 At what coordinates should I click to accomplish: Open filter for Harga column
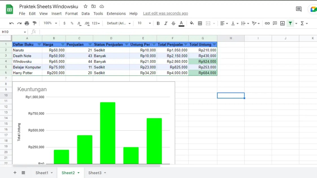click(63, 45)
